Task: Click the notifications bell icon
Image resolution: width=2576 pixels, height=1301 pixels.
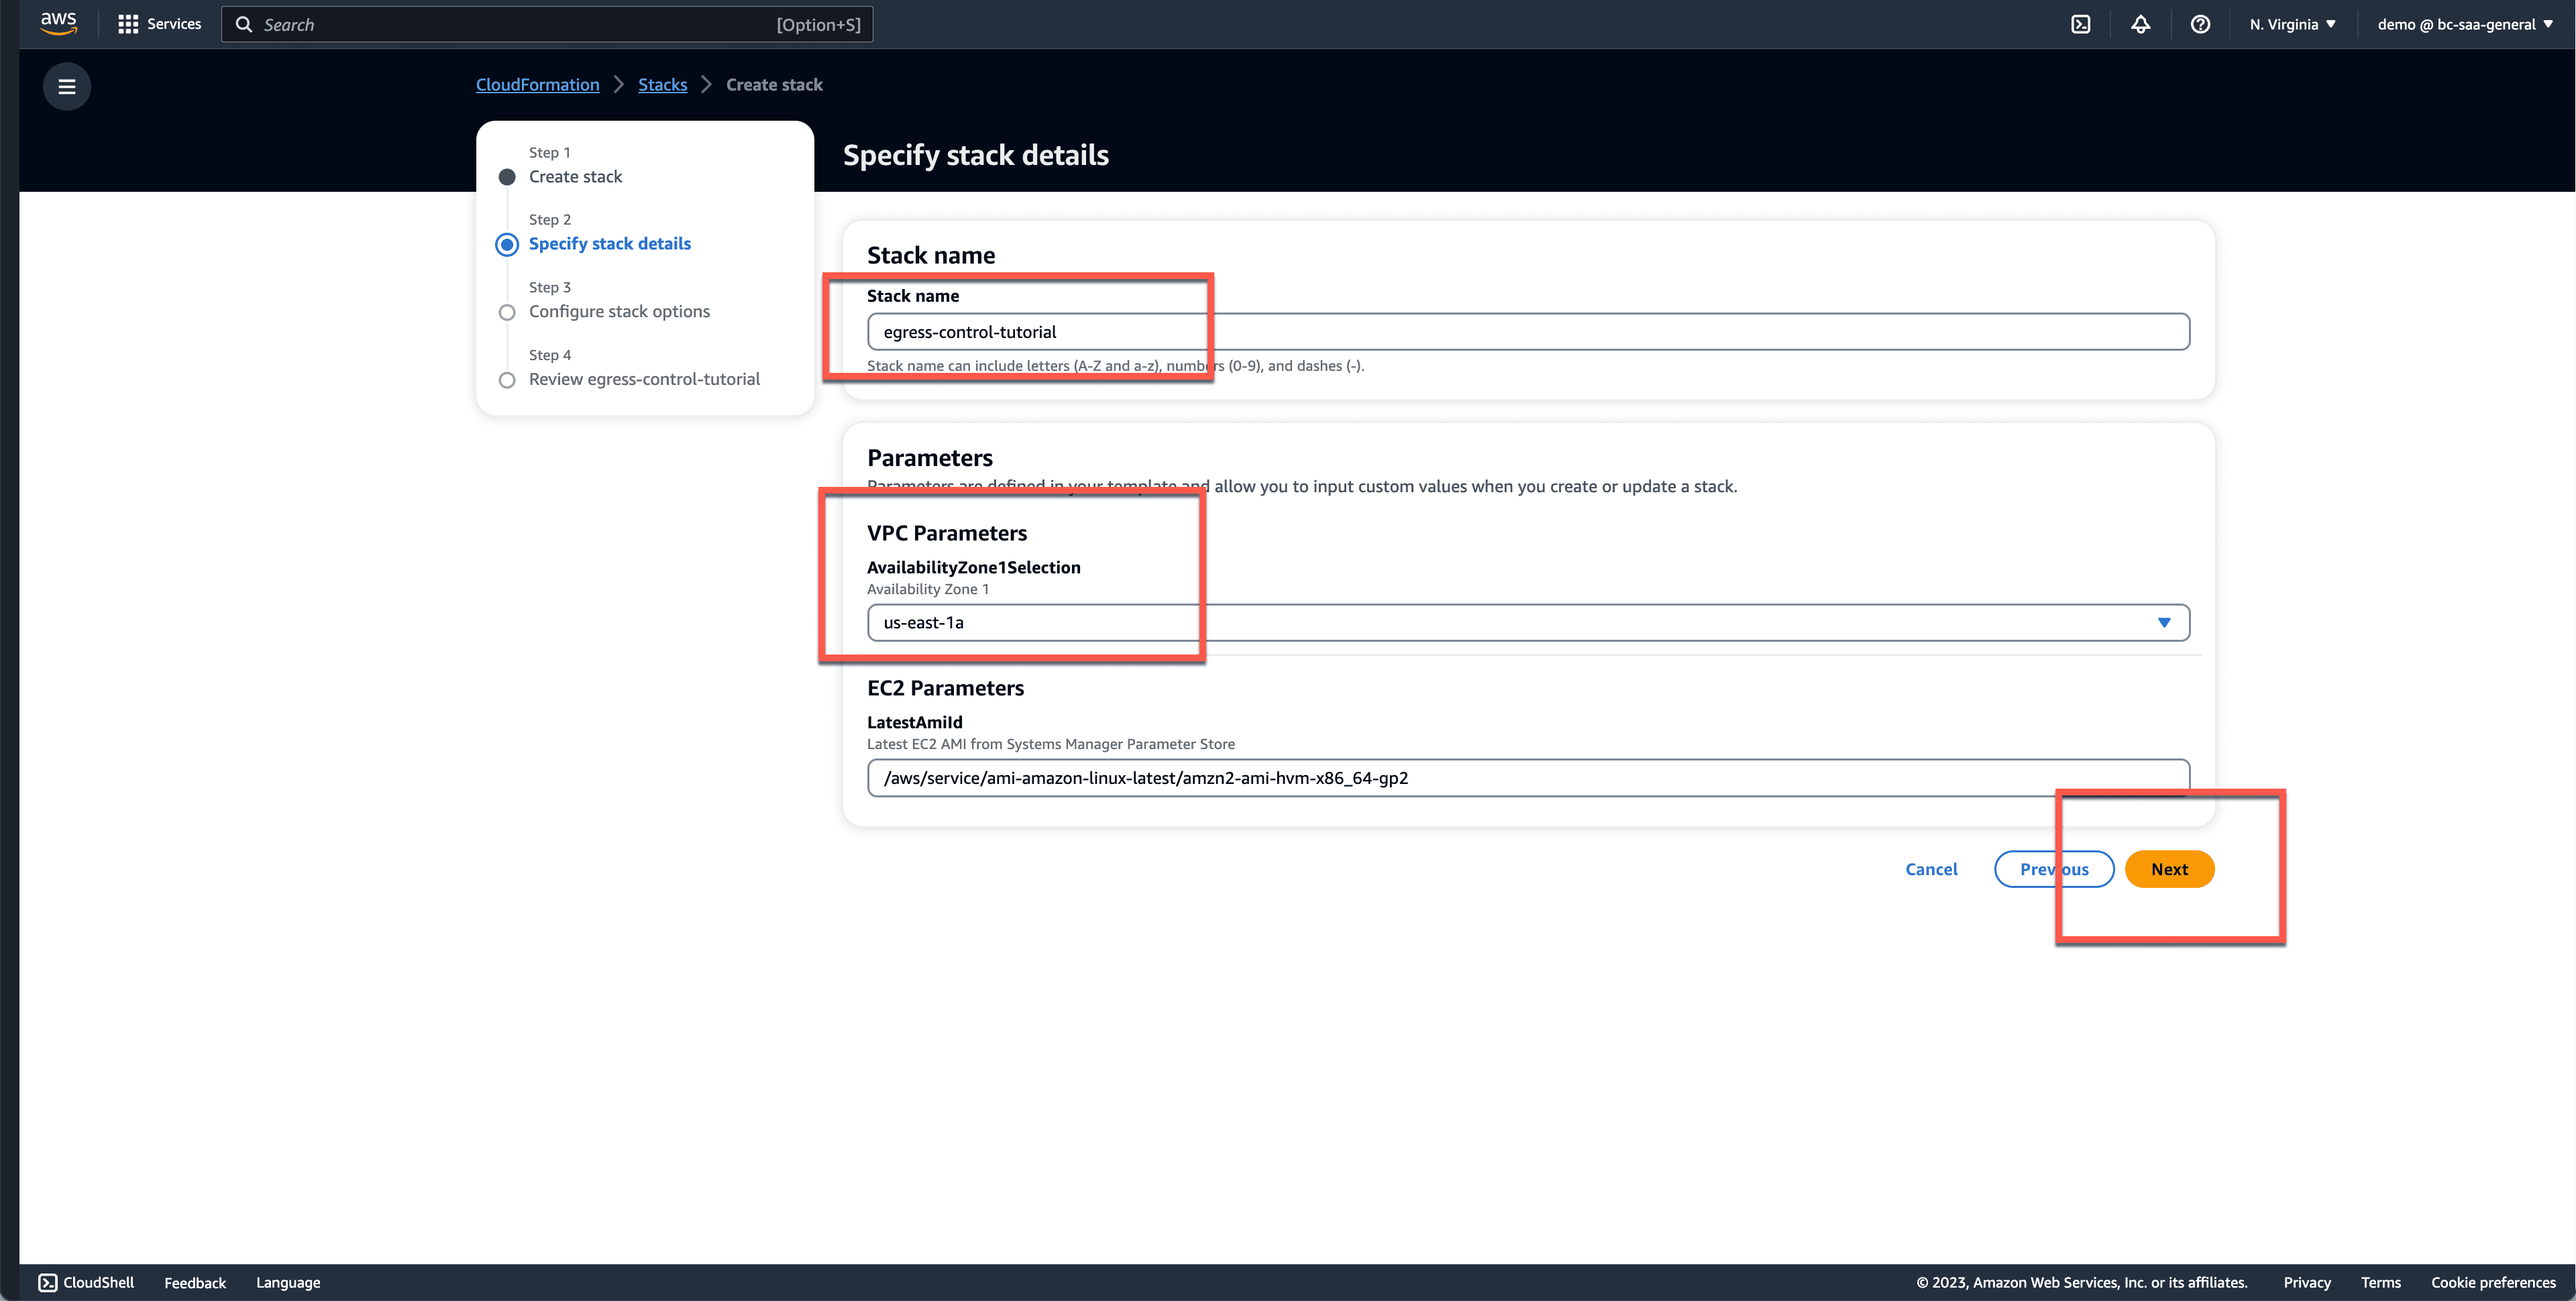Action: pos(2141,23)
